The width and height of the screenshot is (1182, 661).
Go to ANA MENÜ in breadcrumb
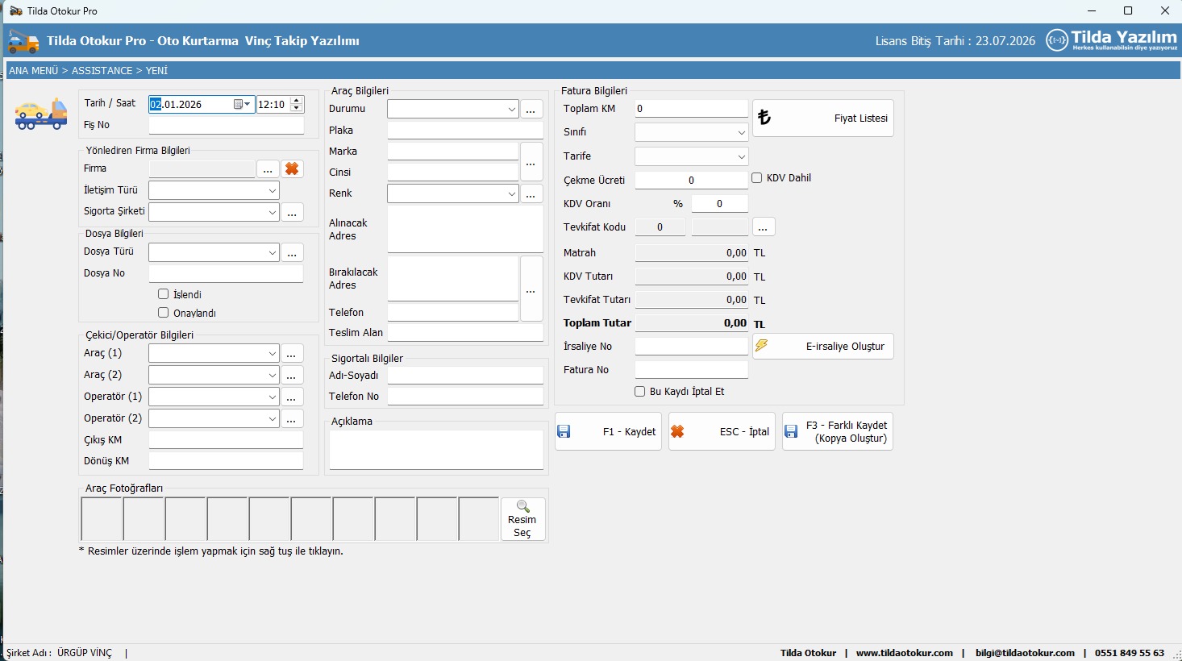[33, 71]
